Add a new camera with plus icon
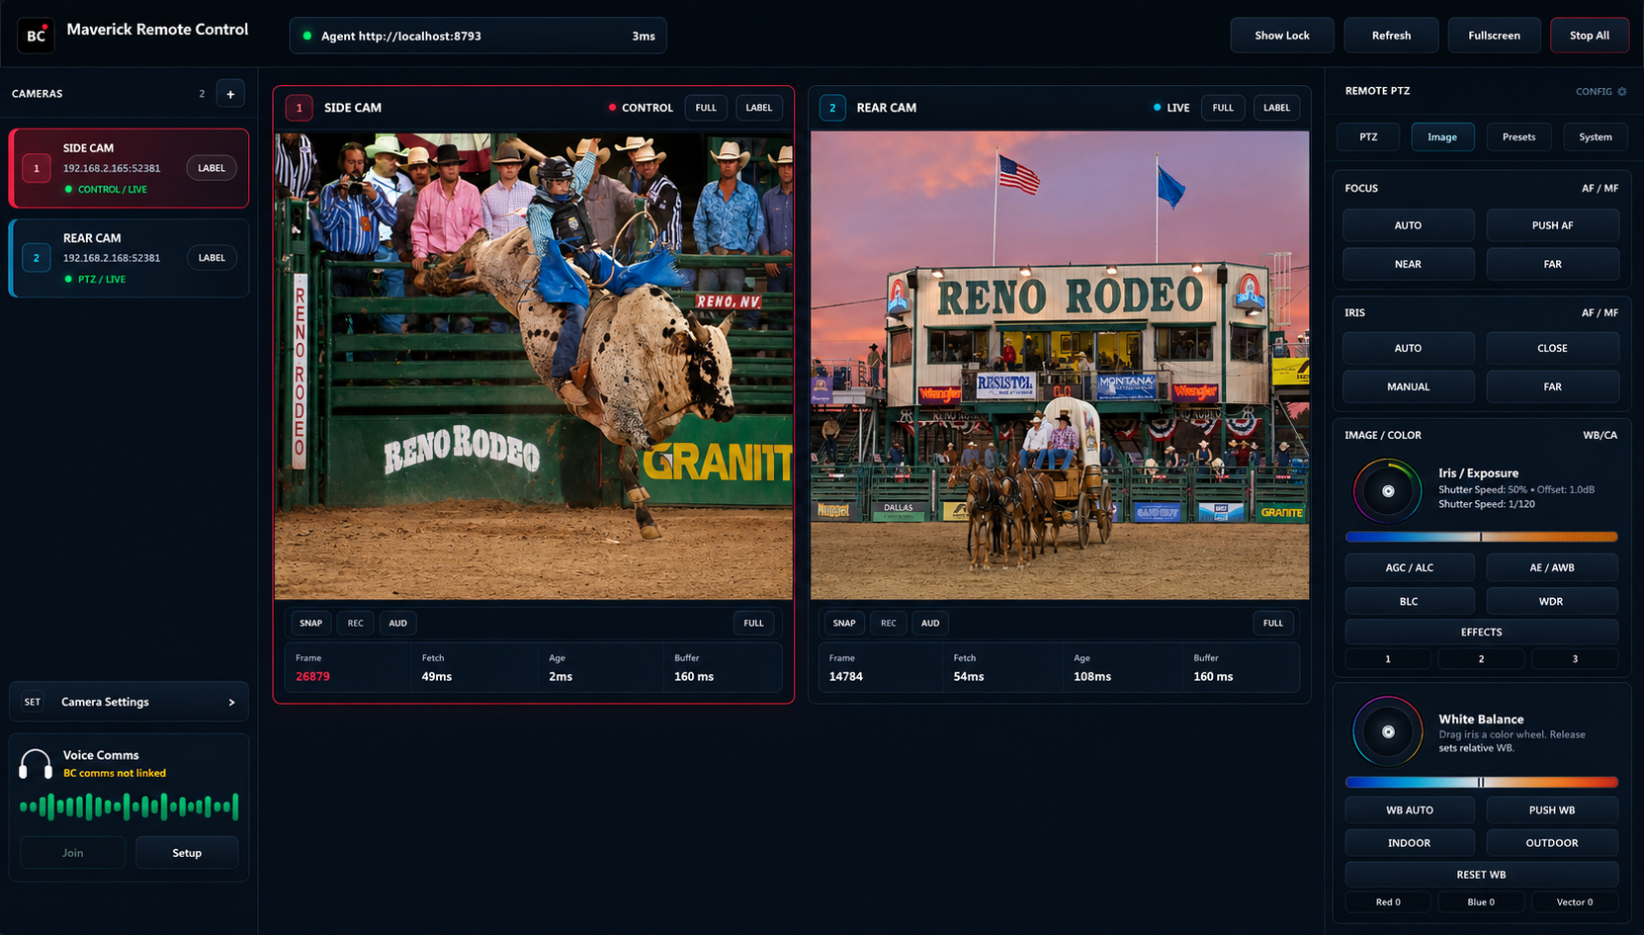Screen dimensions: 1644x935 point(230,94)
